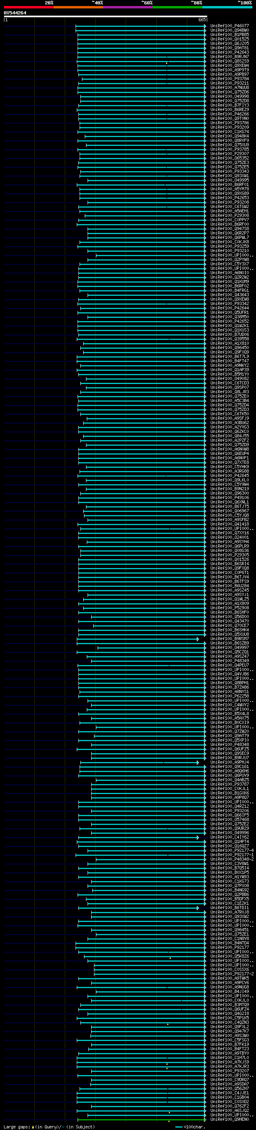Select the UniRef100_P62258 hit label
This screenshot has height=1130, width=256.
[230, 696]
